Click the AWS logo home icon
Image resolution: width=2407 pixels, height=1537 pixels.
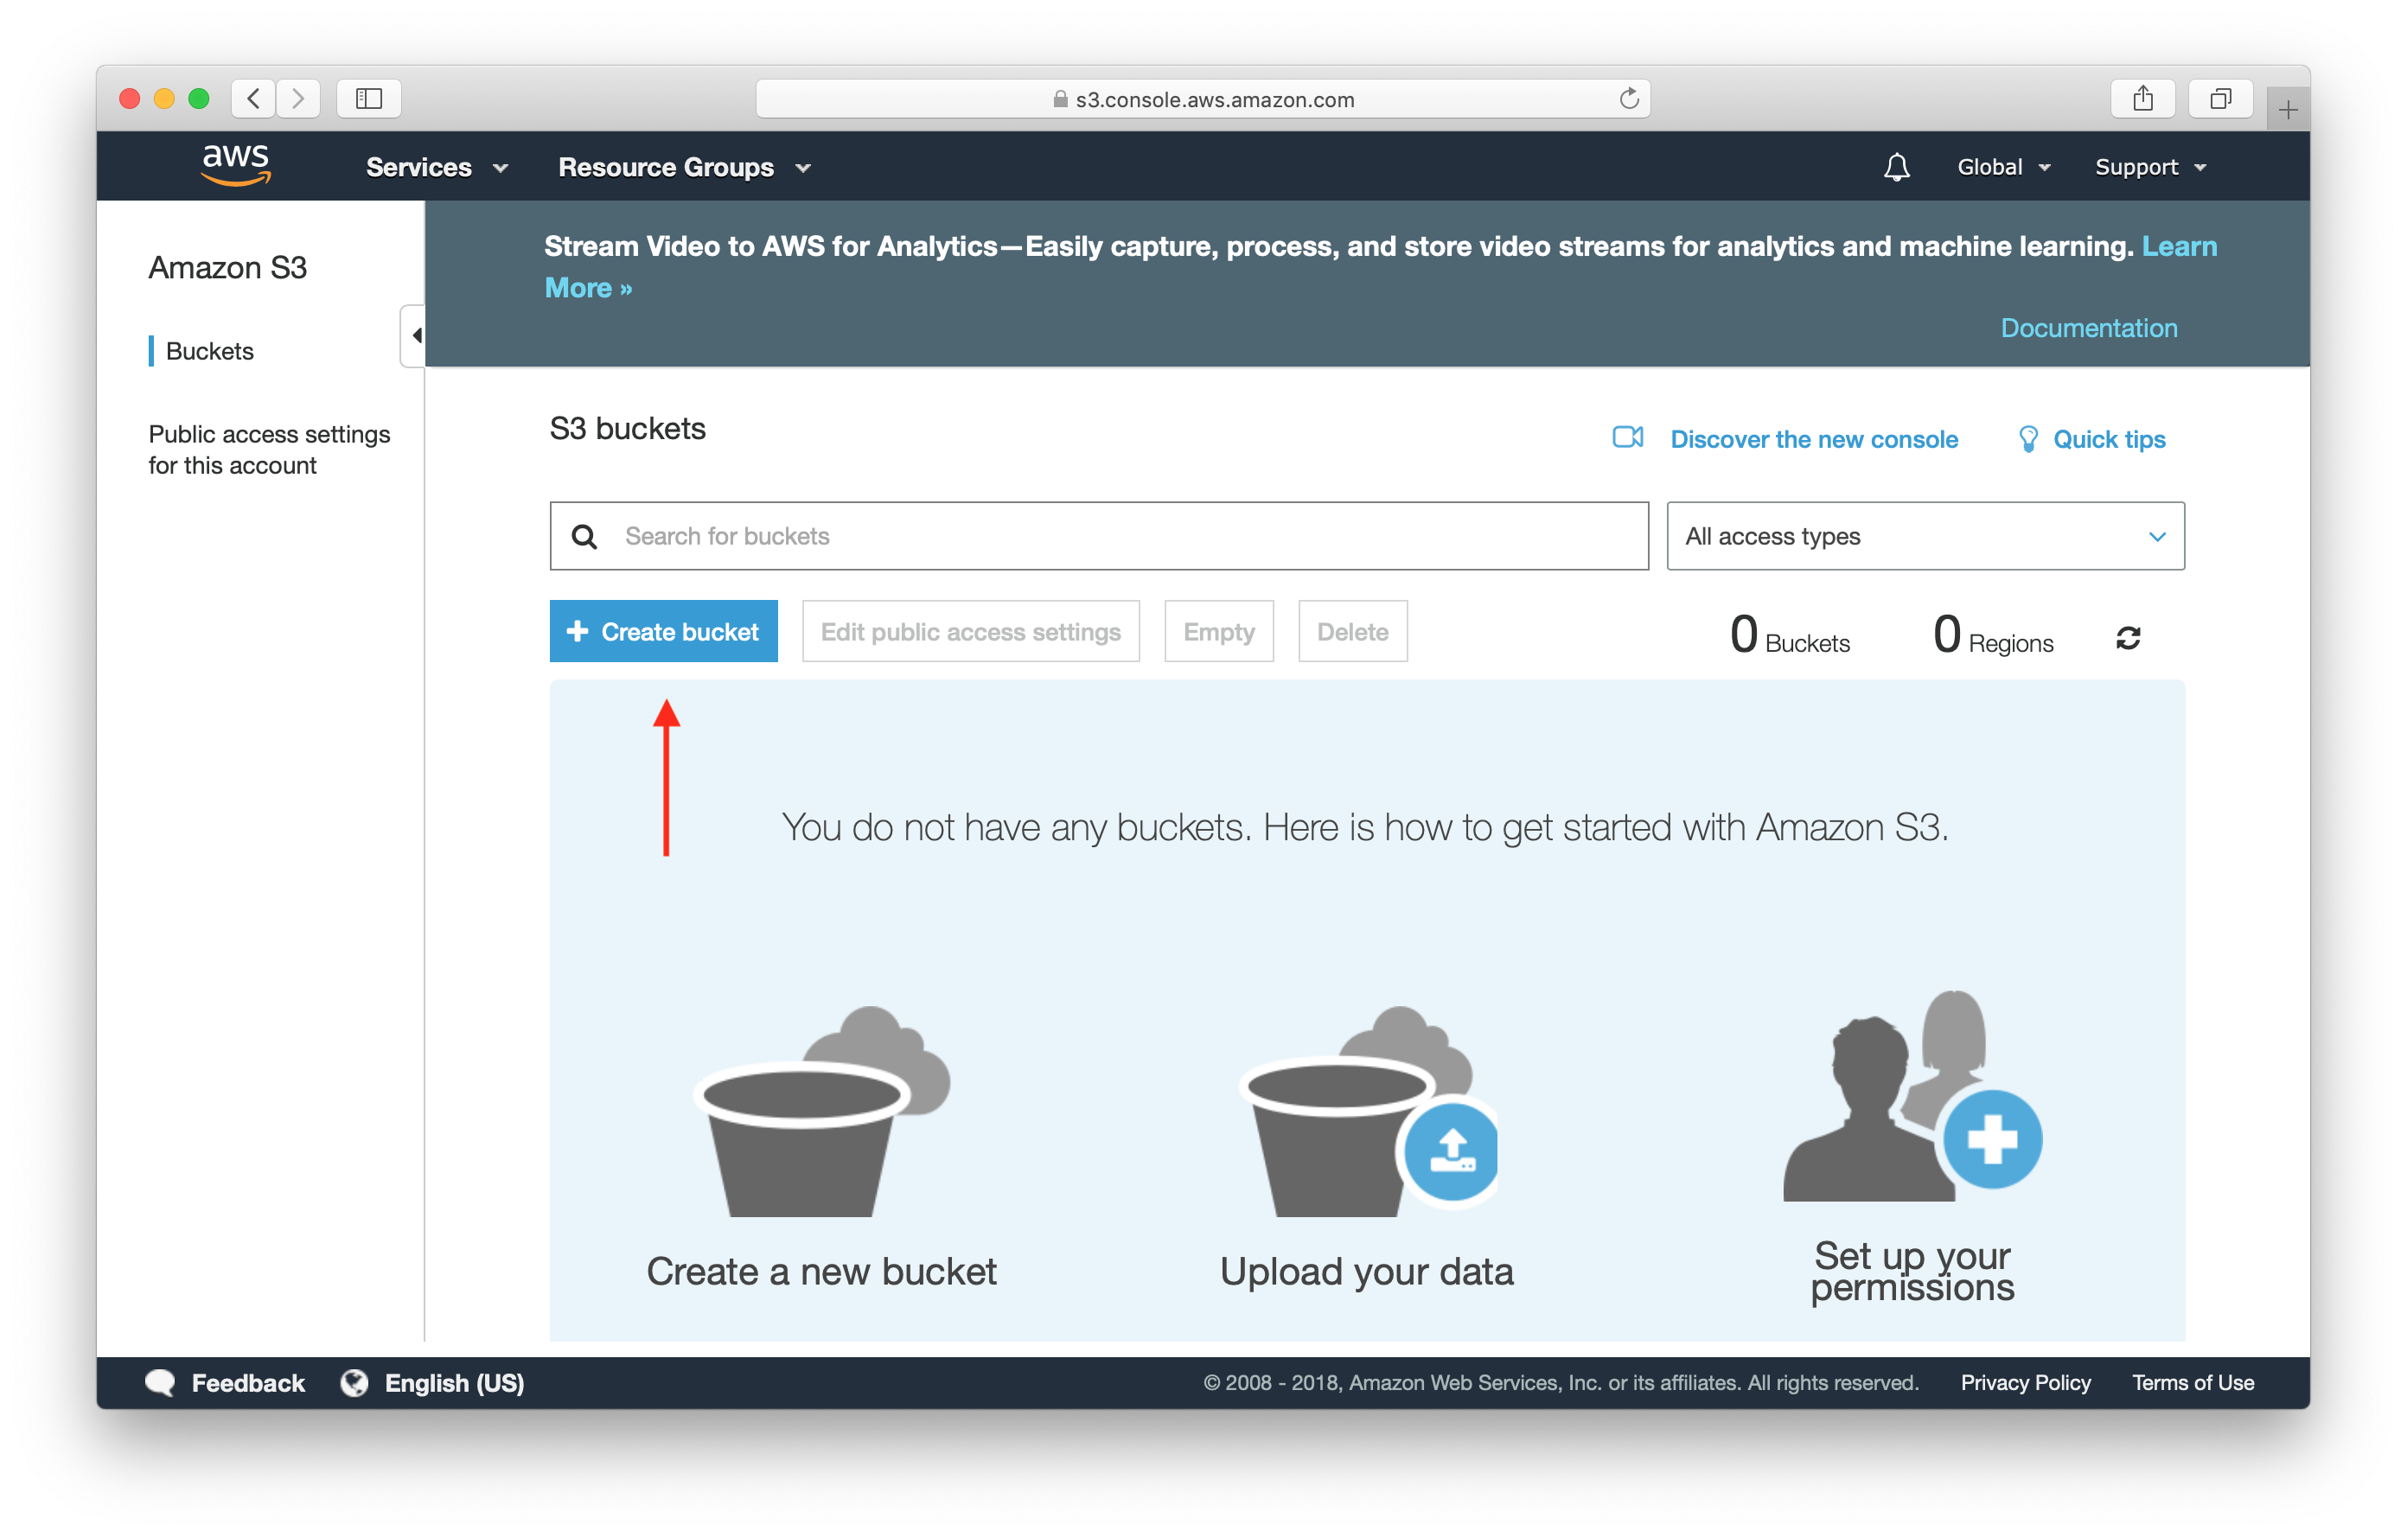point(236,165)
